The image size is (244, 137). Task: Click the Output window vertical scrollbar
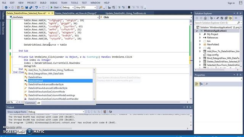191,120
